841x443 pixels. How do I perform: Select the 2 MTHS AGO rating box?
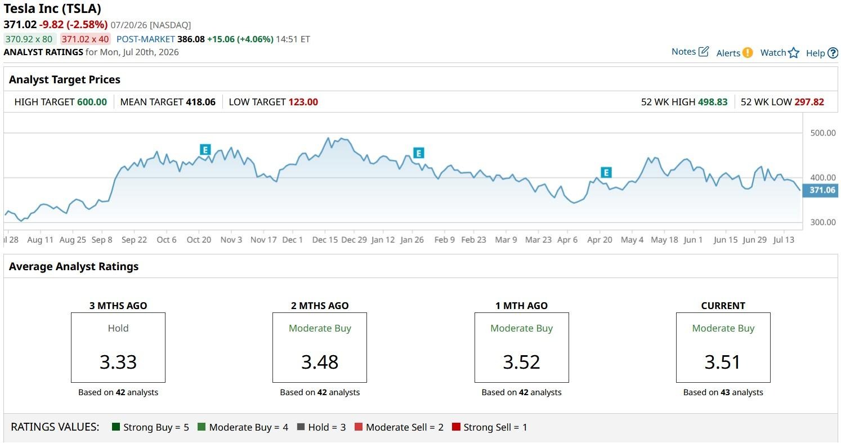click(320, 348)
